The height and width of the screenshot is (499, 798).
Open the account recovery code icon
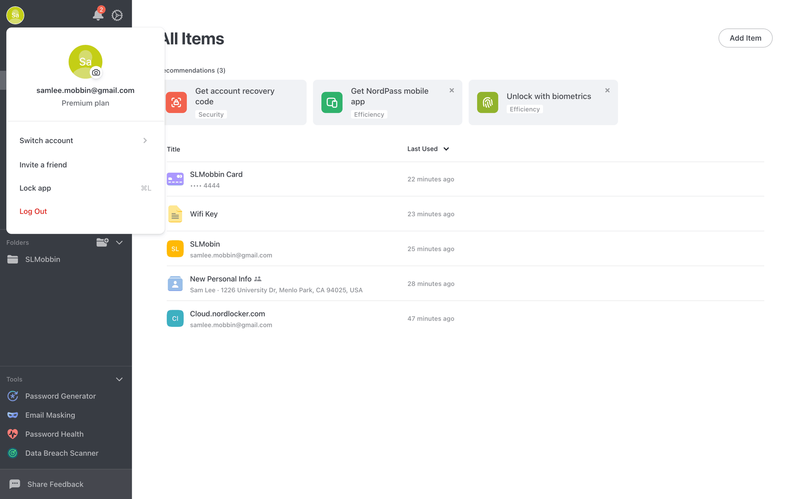tap(176, 102)
